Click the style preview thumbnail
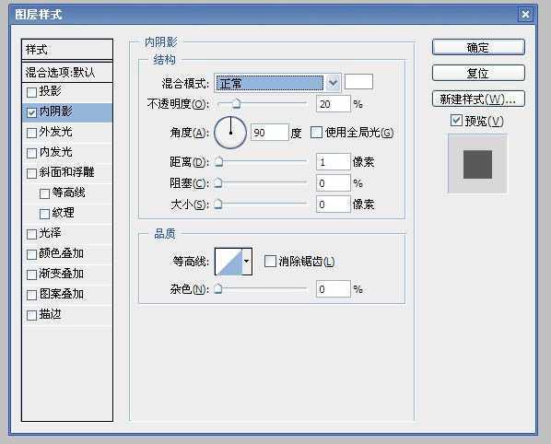This screenshot has width=551, height=444. click(477, 164)
